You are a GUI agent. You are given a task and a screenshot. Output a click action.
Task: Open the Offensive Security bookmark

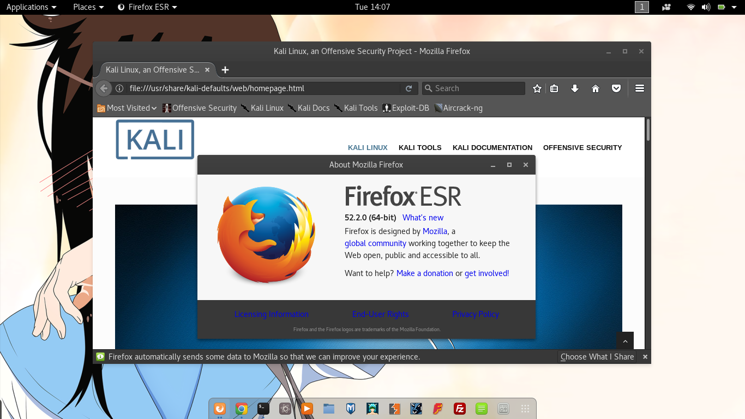[200, 108]
